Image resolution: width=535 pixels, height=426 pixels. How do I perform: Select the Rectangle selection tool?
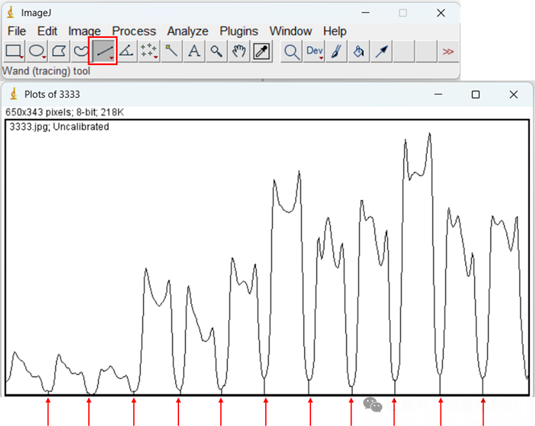pos(14,51)
